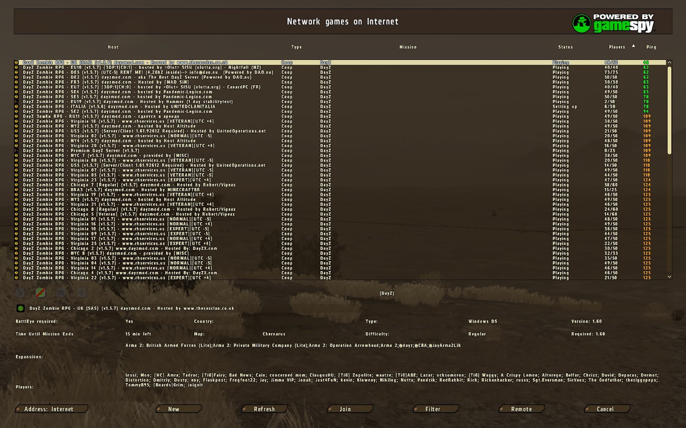Click the Address: Internet button
The image size is (686, 428).
(51, 409)
